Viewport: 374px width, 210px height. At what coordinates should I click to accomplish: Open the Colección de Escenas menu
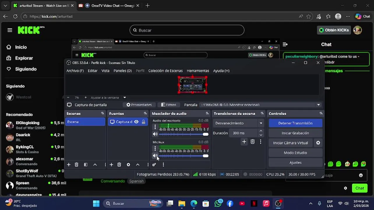click(165, 71)
